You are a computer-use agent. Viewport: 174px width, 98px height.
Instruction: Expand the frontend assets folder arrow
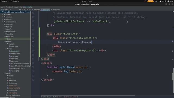pos(4,27)
